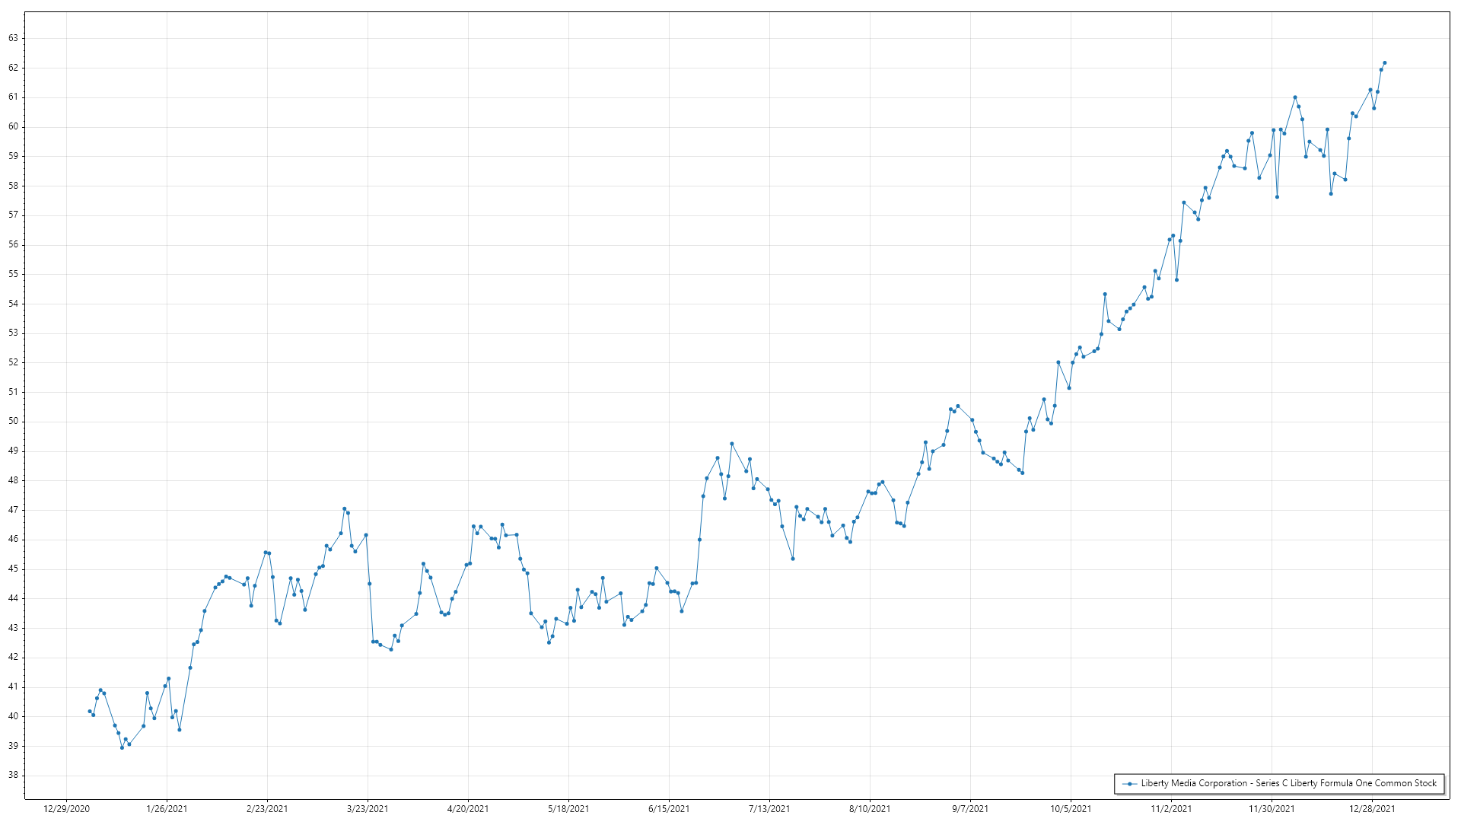The image size is (1461, 822).
Task: Select the 6/15/2021 date label
Action: 669,809
